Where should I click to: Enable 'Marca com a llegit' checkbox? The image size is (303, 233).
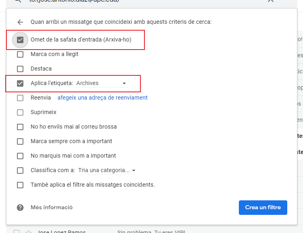point(20,54)
